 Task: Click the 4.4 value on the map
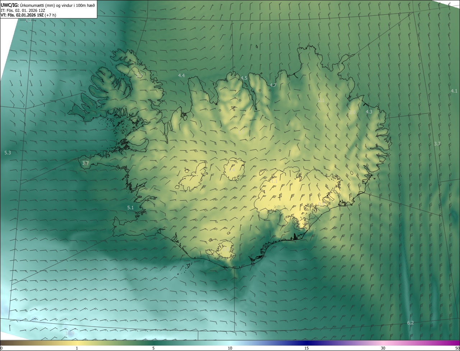181,75
